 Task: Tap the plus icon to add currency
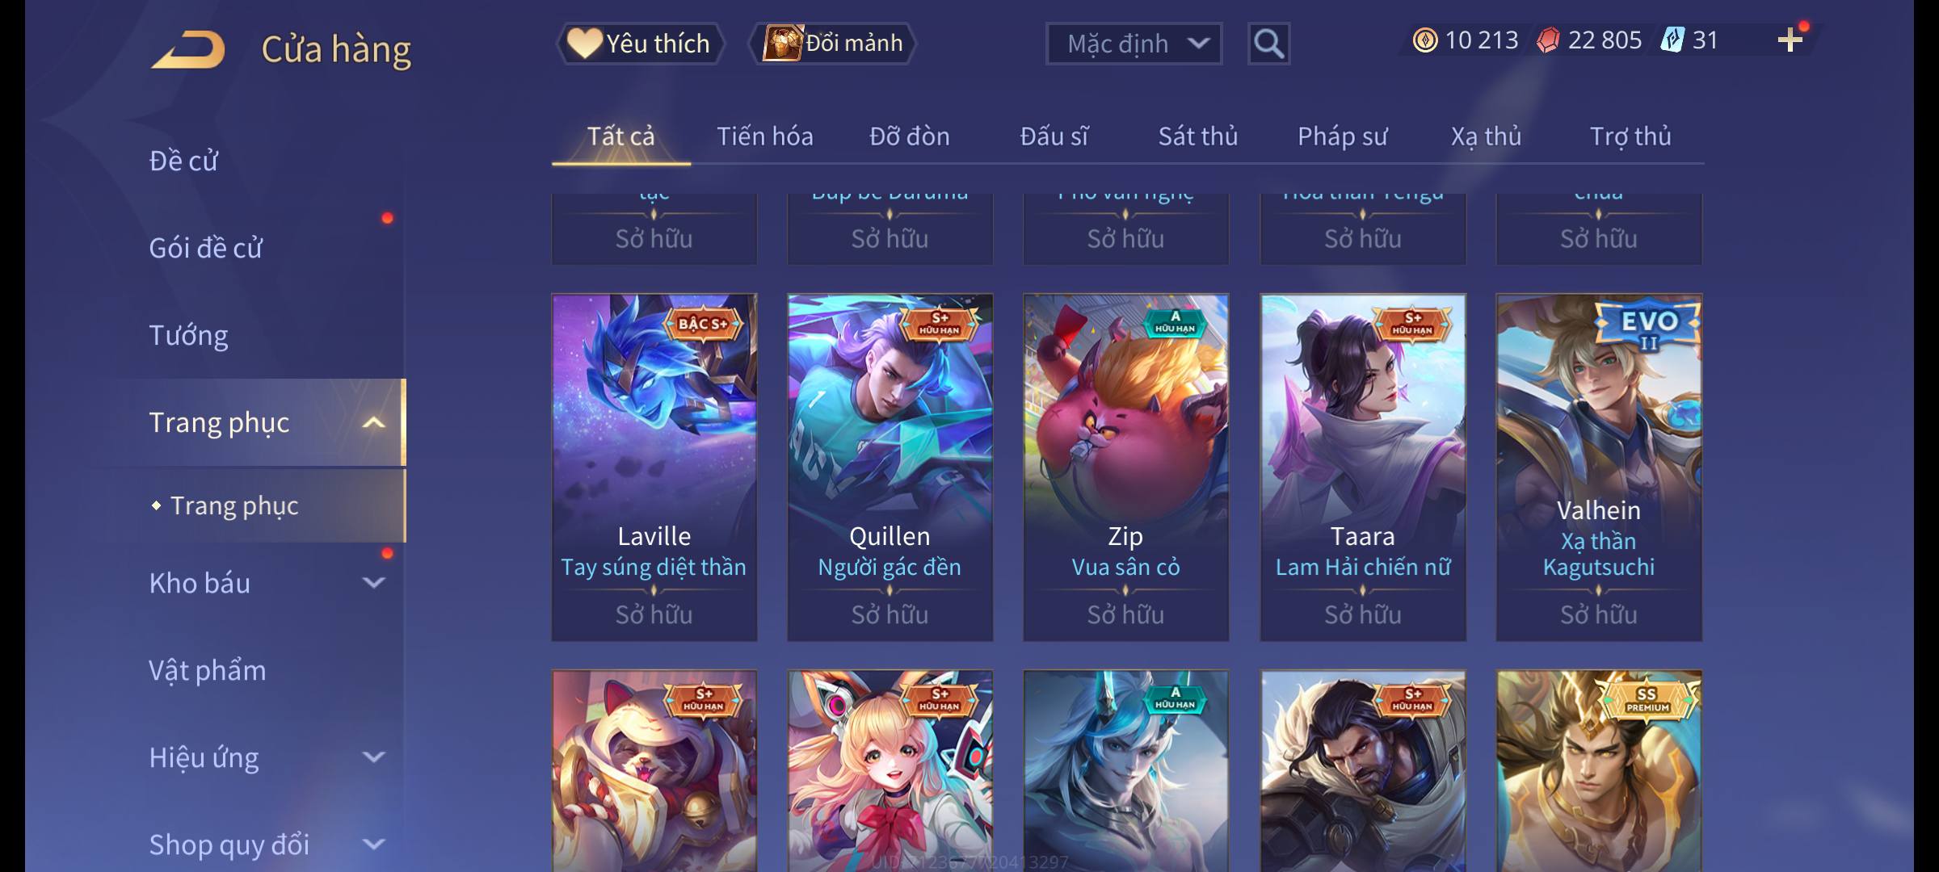coord(1790,40)
